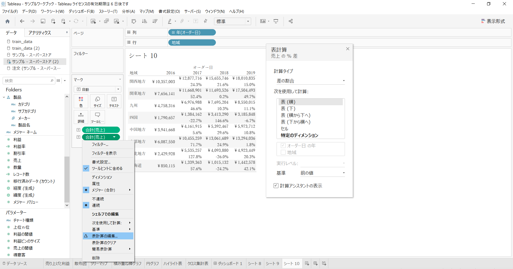Add a new data source from the toolbar

(x=53, y=21)
